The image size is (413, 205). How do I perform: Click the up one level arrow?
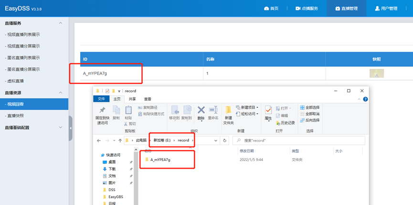click(x=120, y=140)
